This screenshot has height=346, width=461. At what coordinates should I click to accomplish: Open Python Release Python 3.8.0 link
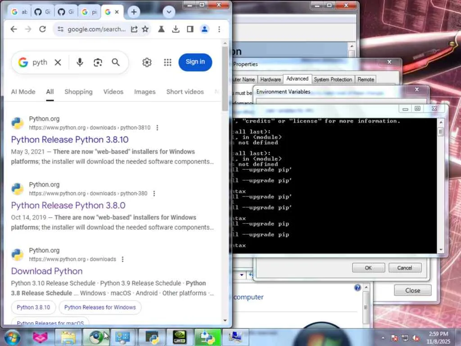click(68, 205)
